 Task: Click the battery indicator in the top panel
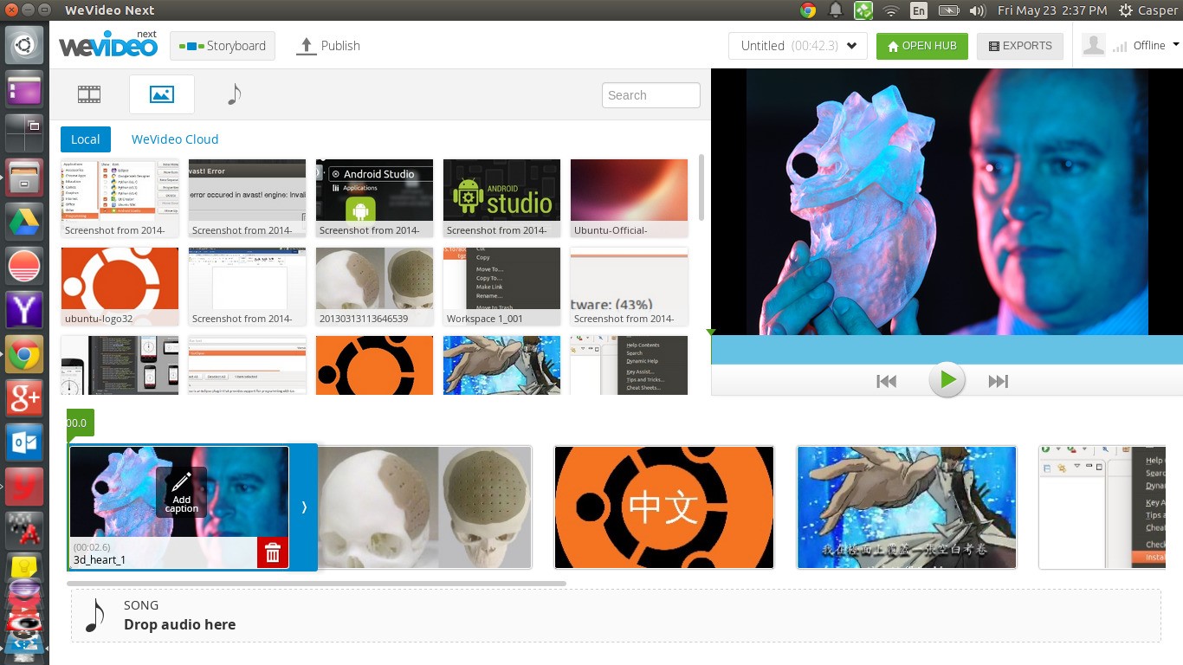948,10
